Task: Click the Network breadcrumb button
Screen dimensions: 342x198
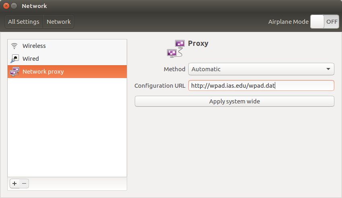Action: point(59,22)
